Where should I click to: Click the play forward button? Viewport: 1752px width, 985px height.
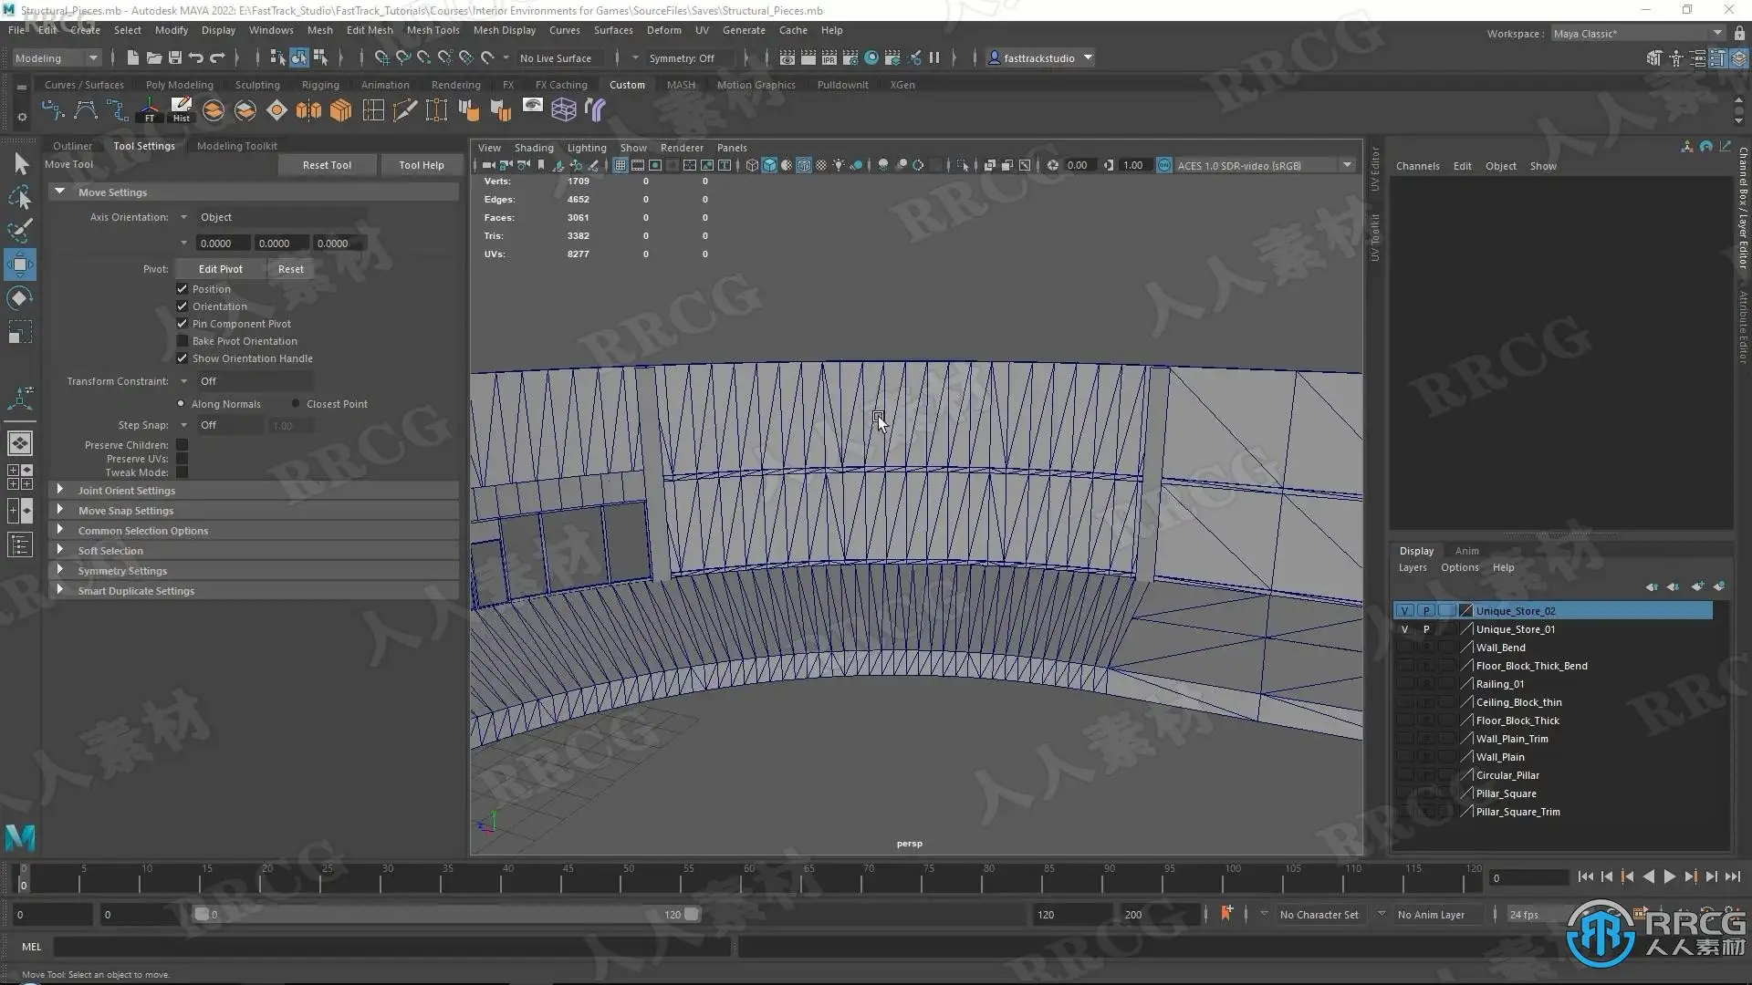coord(1669,876)
